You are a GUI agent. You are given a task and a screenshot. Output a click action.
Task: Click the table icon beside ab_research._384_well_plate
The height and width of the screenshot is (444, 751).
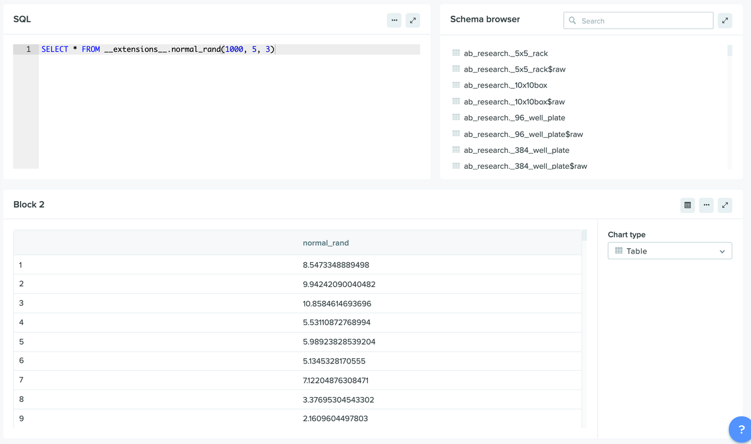[x=456, y=149]
